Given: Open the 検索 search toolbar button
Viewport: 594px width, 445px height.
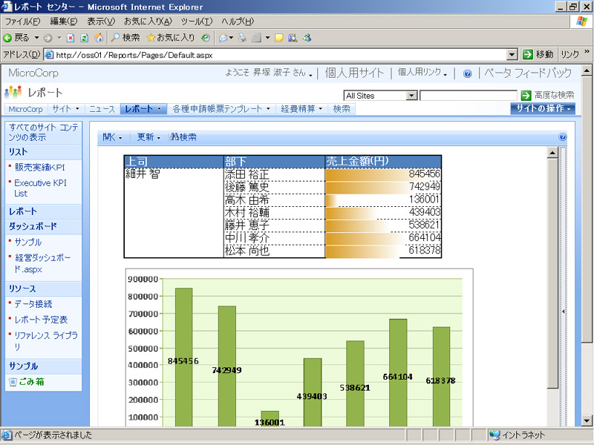Looking at the screenshot, I should pos(125,38).
